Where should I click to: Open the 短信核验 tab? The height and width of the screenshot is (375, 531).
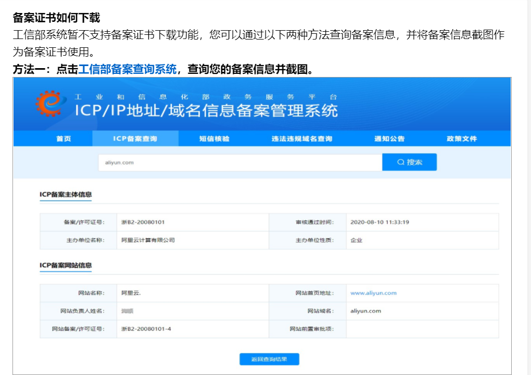214,139
